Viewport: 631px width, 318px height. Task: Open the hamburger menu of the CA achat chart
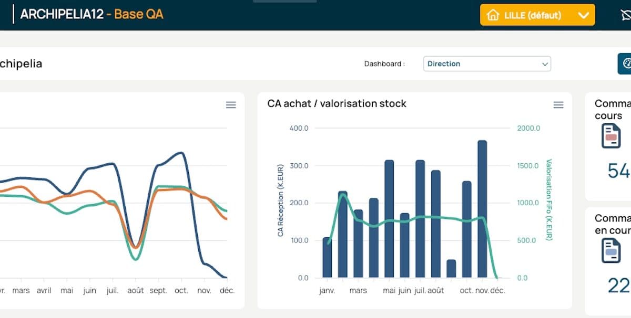558,105
